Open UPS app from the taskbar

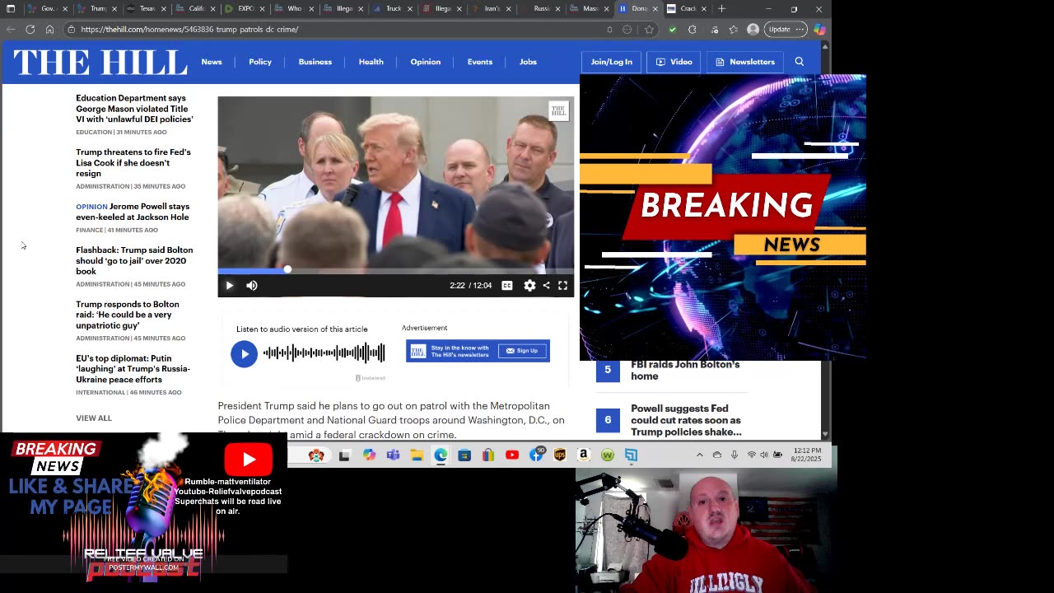(560, 455)
